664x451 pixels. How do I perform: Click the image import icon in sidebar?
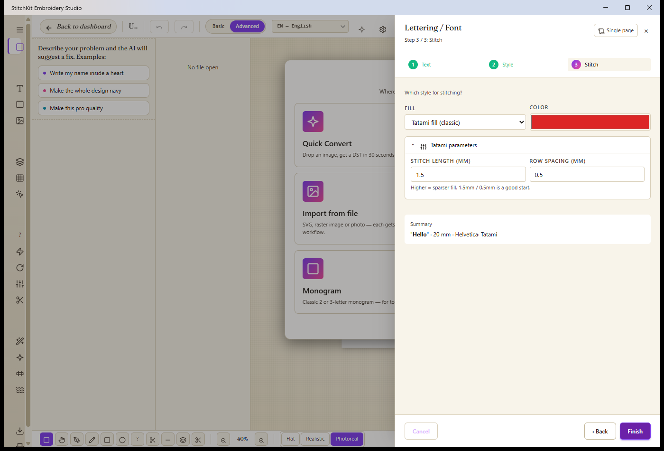point(20,121)
